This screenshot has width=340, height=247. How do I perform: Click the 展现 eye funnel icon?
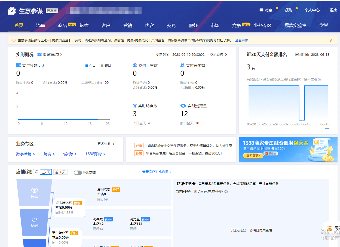pyautogui.click(x=34, y=190)
